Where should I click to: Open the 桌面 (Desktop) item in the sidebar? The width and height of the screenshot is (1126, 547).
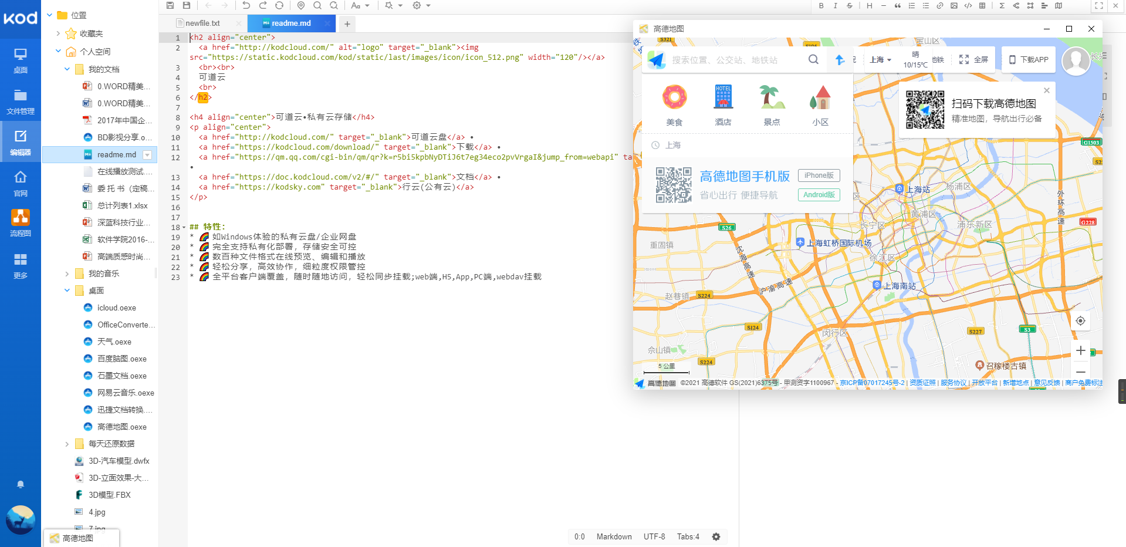pyautogui.click(x=21, y=60)
